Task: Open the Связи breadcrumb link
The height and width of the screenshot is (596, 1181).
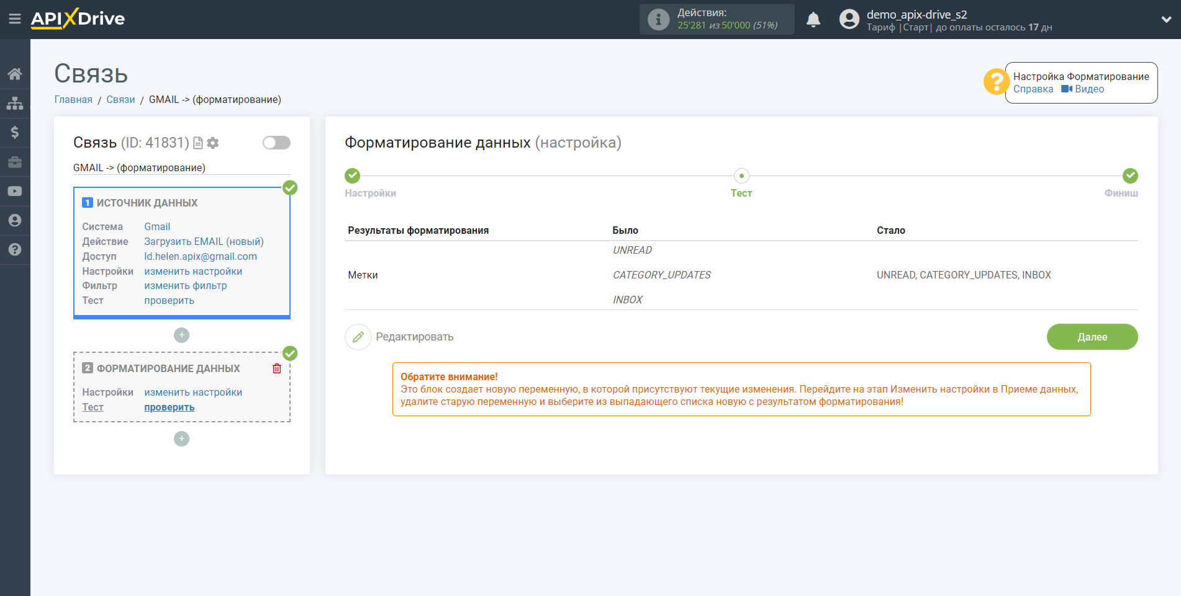Action: (x=120, y=99)
